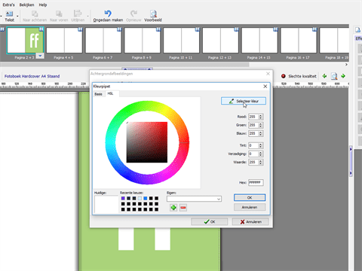Image resolution: width=362 pixels, height=271 pixels.
Task: Increase the Rood value stepper
Action: click(261, 115)
